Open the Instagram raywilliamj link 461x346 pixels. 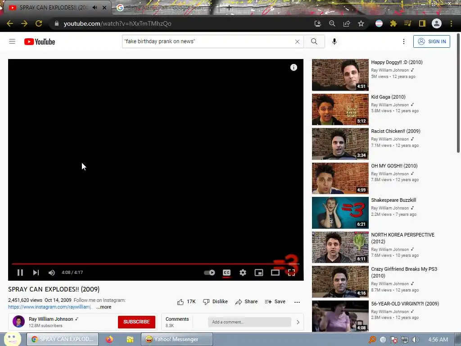coord(50,307)
